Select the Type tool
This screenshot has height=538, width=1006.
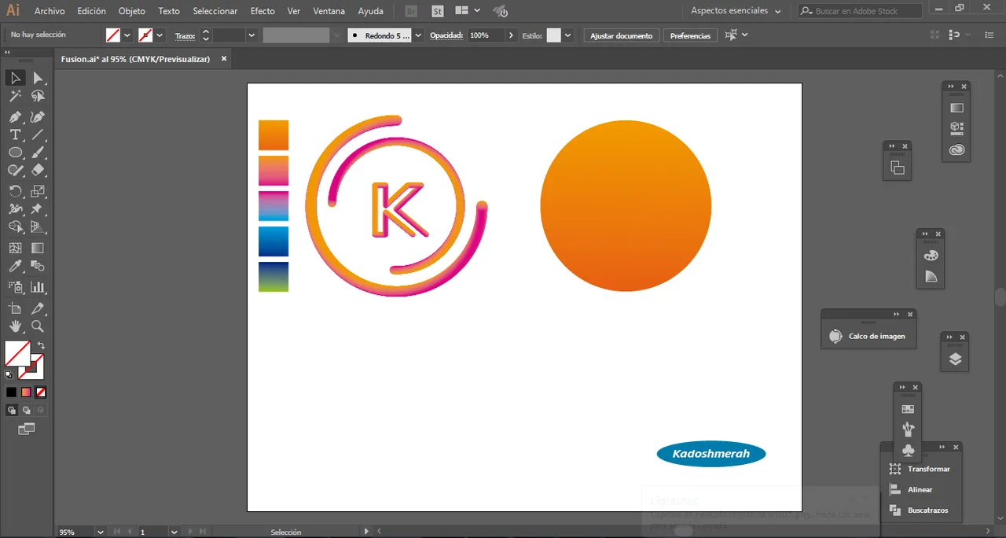[x=15, y=134]
